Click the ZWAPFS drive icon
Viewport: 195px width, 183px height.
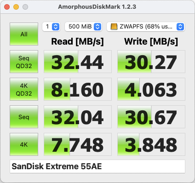(114, 27)
